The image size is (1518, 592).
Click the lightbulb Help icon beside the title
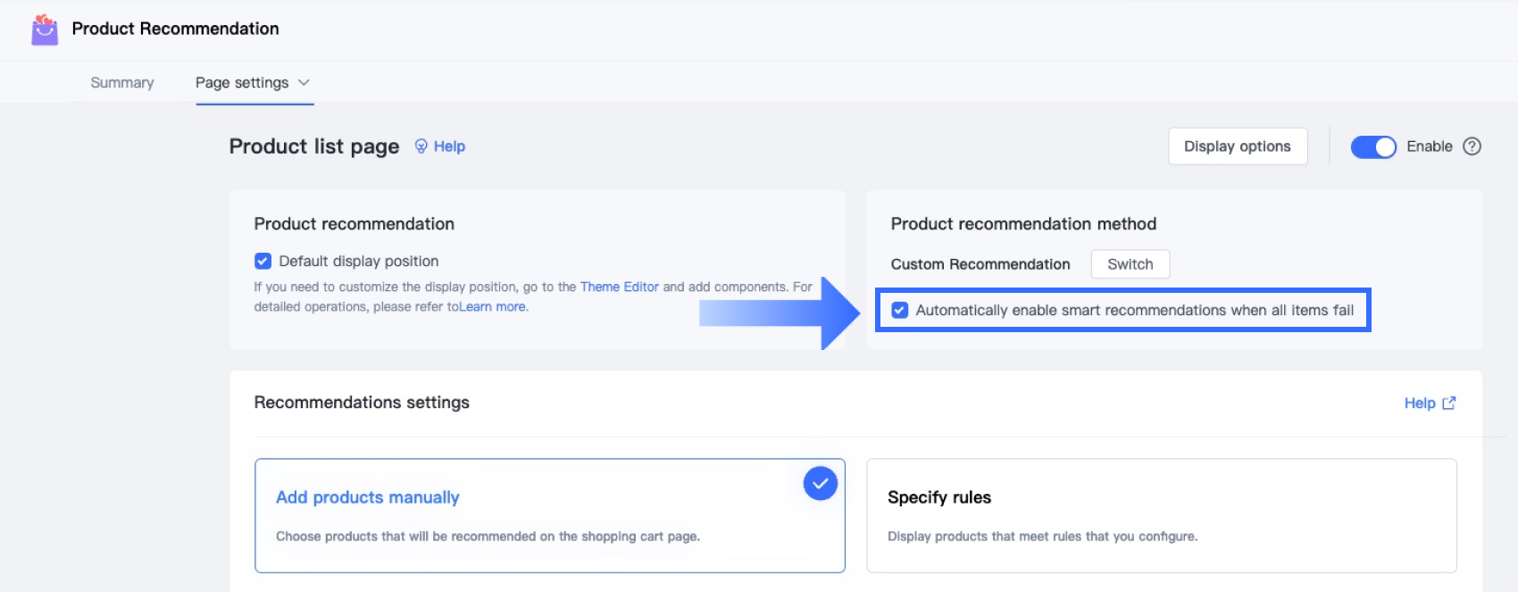[x=421, y=146]
